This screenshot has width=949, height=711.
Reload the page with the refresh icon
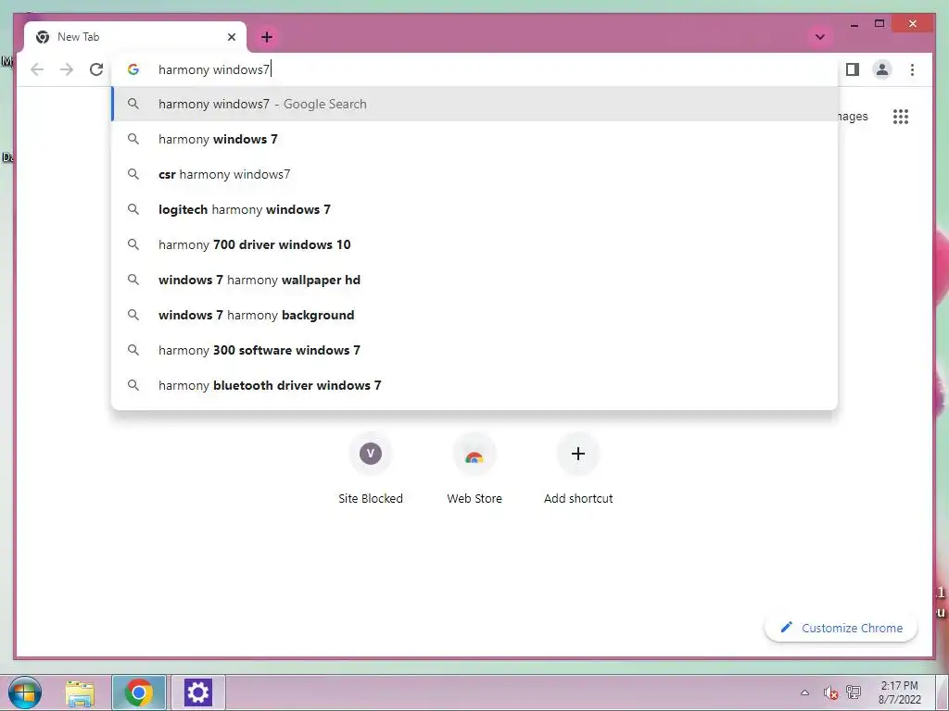(96, 69)
